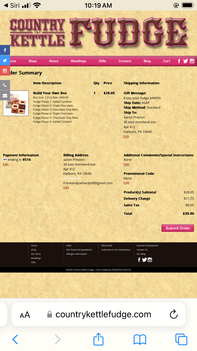Open footer Twitter icon

[144, 260]
